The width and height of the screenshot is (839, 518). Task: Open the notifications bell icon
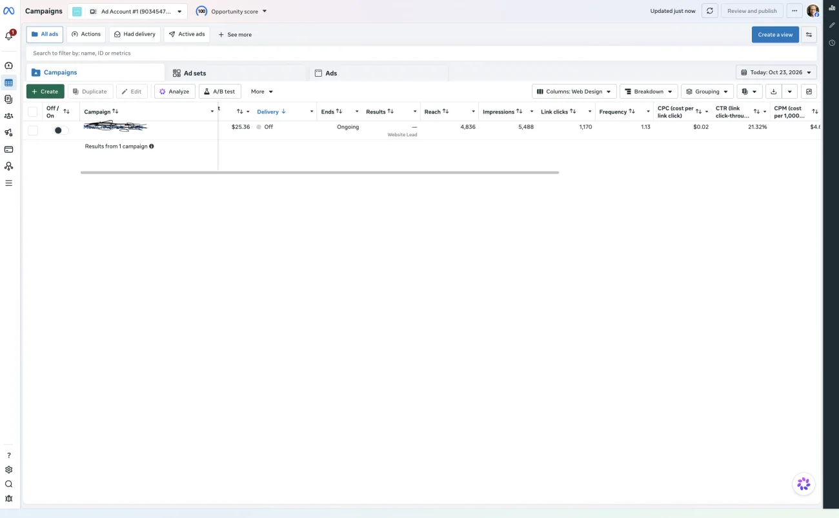(9, 35)
